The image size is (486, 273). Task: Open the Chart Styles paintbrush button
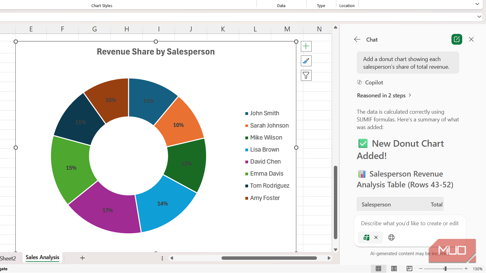[306, 61]
